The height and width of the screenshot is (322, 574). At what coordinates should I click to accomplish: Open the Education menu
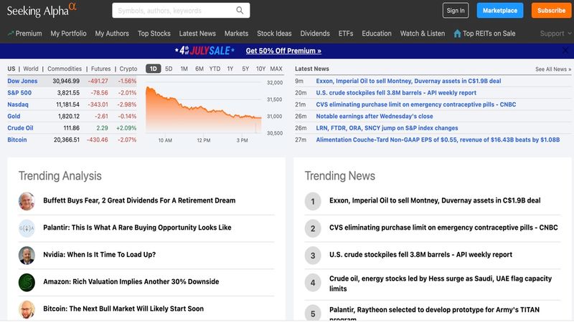377,34
